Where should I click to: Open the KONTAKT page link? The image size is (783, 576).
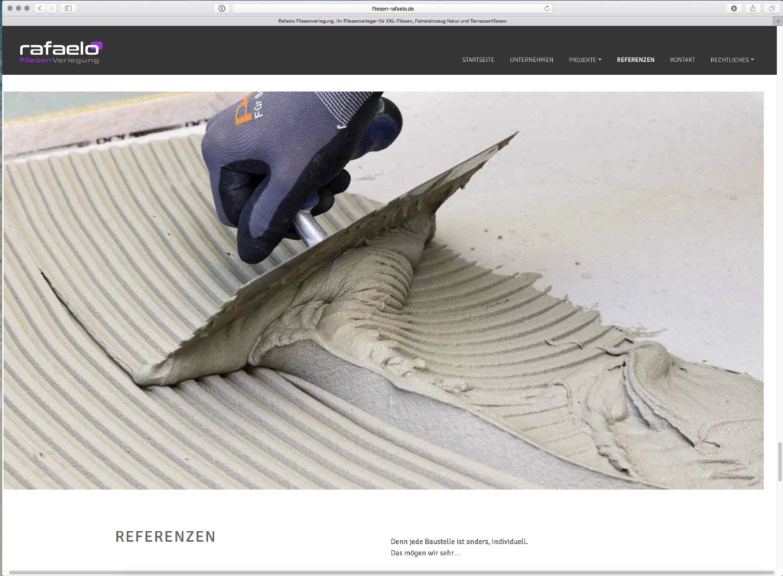pyautogui.click(x=682, y=60)
